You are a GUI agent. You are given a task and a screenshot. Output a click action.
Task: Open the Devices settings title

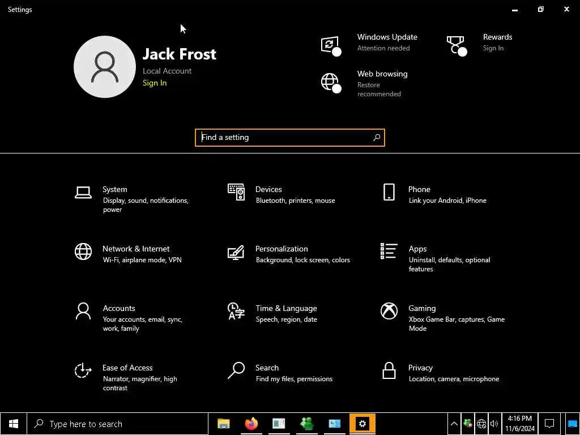(x=268, y=189)
